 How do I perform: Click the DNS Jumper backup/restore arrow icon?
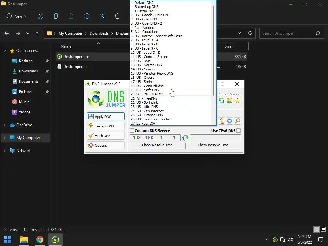click(221, 101)
